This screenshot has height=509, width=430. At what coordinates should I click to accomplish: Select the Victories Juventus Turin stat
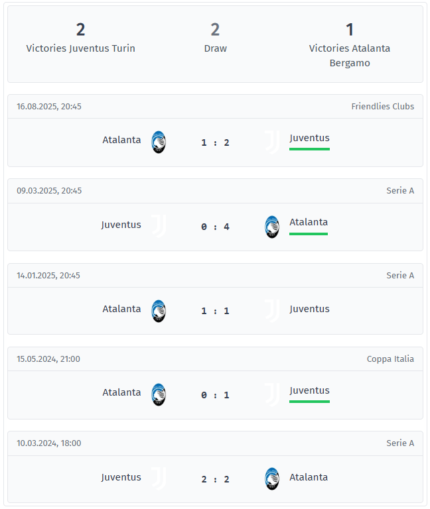(80, 38)
